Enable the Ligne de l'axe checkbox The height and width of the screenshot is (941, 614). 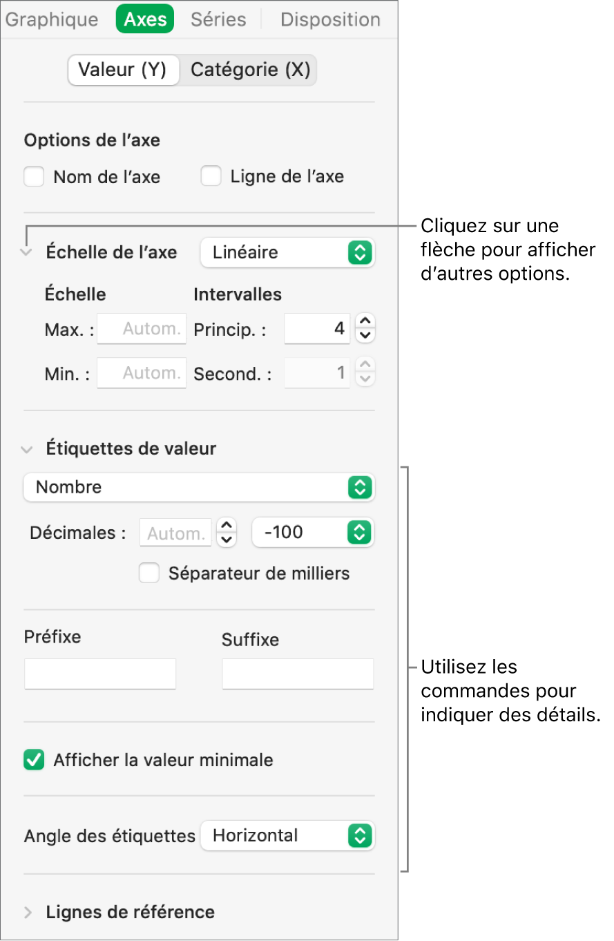211,177
